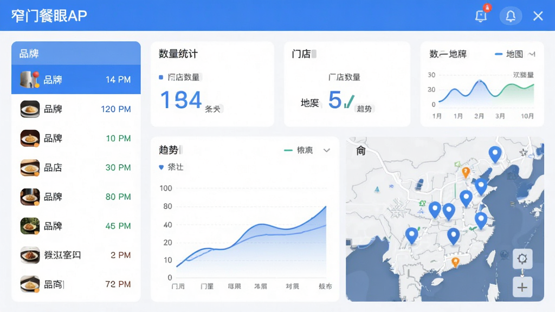
Task: Select the 120 PM value in the brand list
Action: 116,109
